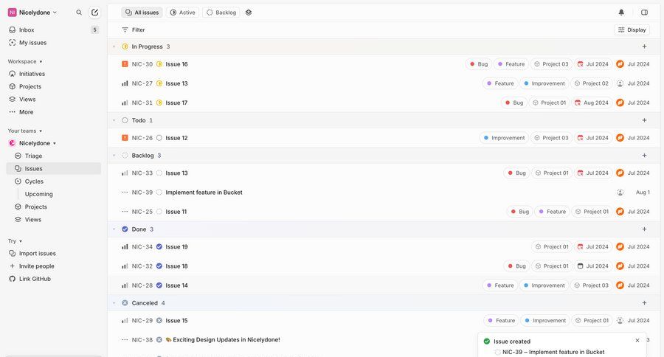Image resolution: width=664 pixels, height=357 pixels.
Task: Click the no-priority dots icon on NIC-39
Action: [x=125, y=193]
